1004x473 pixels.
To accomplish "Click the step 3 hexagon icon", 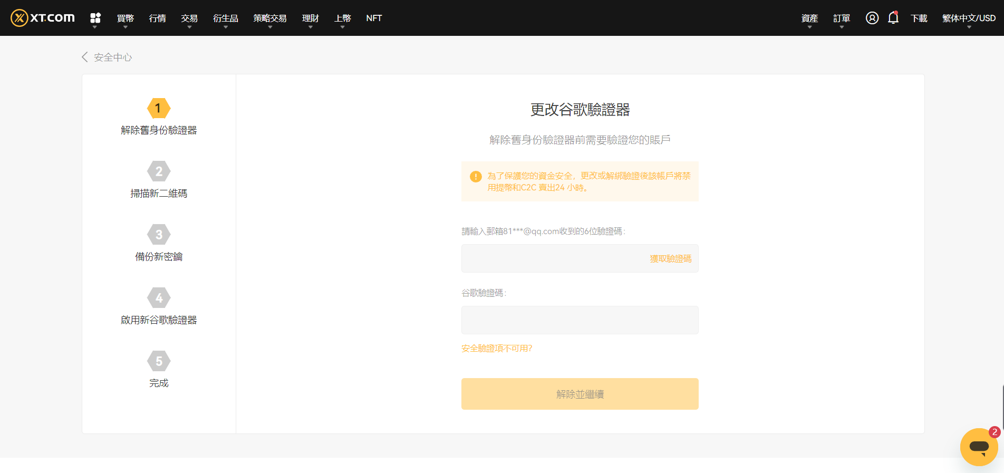I will 159,235.
